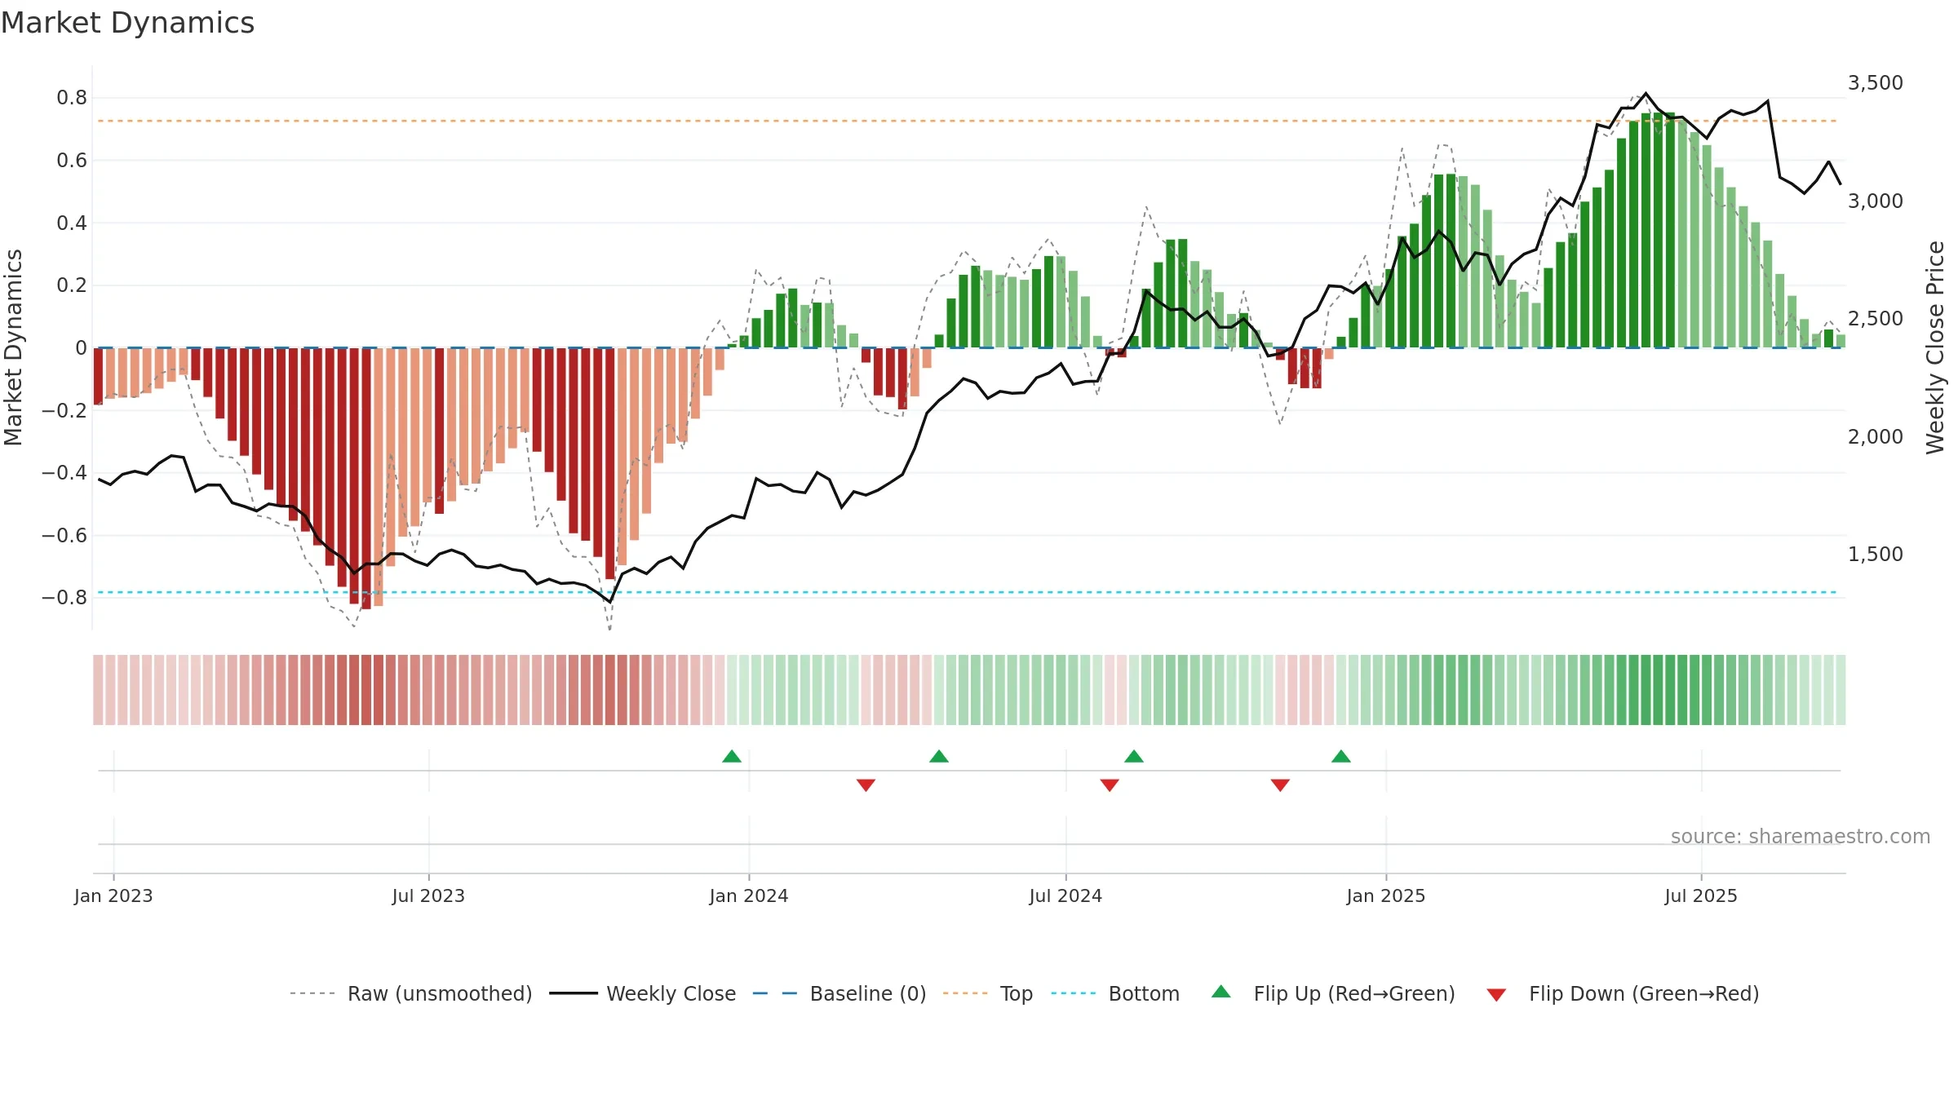
Task: Click the red flip-down marker right after Jul 2024
Action: coord(1110,785)
